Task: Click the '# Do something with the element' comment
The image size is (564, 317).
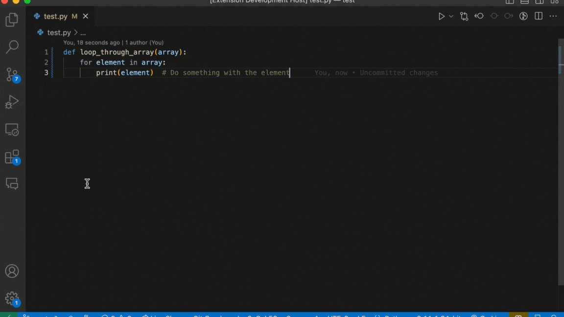Action: click(x=226, y=72)
